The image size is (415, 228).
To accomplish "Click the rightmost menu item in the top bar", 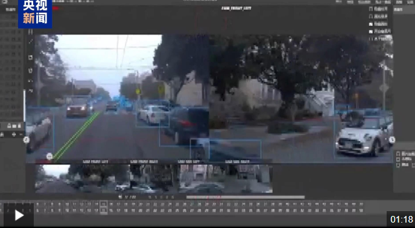I will (x=409, y=2).
